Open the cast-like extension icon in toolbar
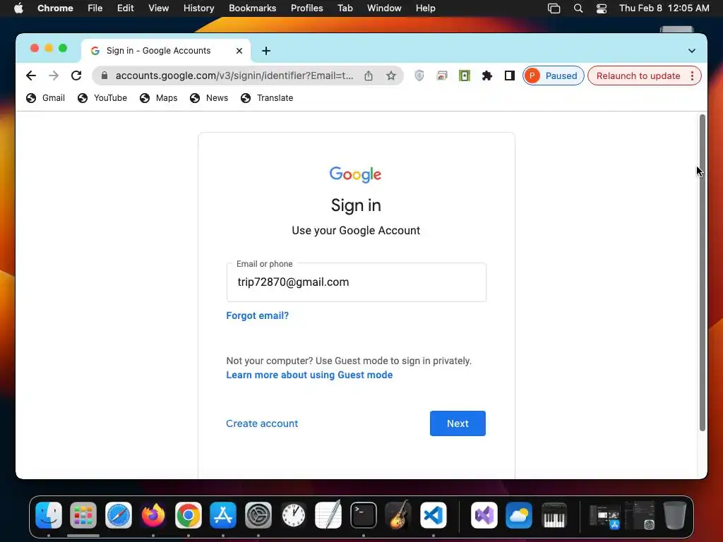Image resolution: width=723 pixels, height=542 pixels. click(x=442, y=76)
